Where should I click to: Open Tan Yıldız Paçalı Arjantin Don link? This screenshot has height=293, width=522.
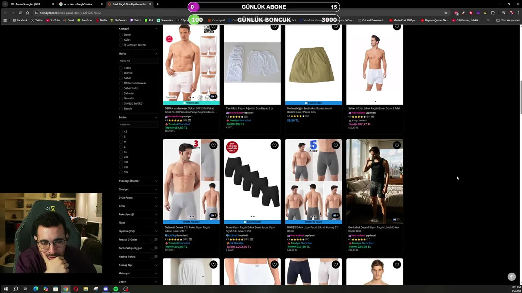(x=249, y=108)
